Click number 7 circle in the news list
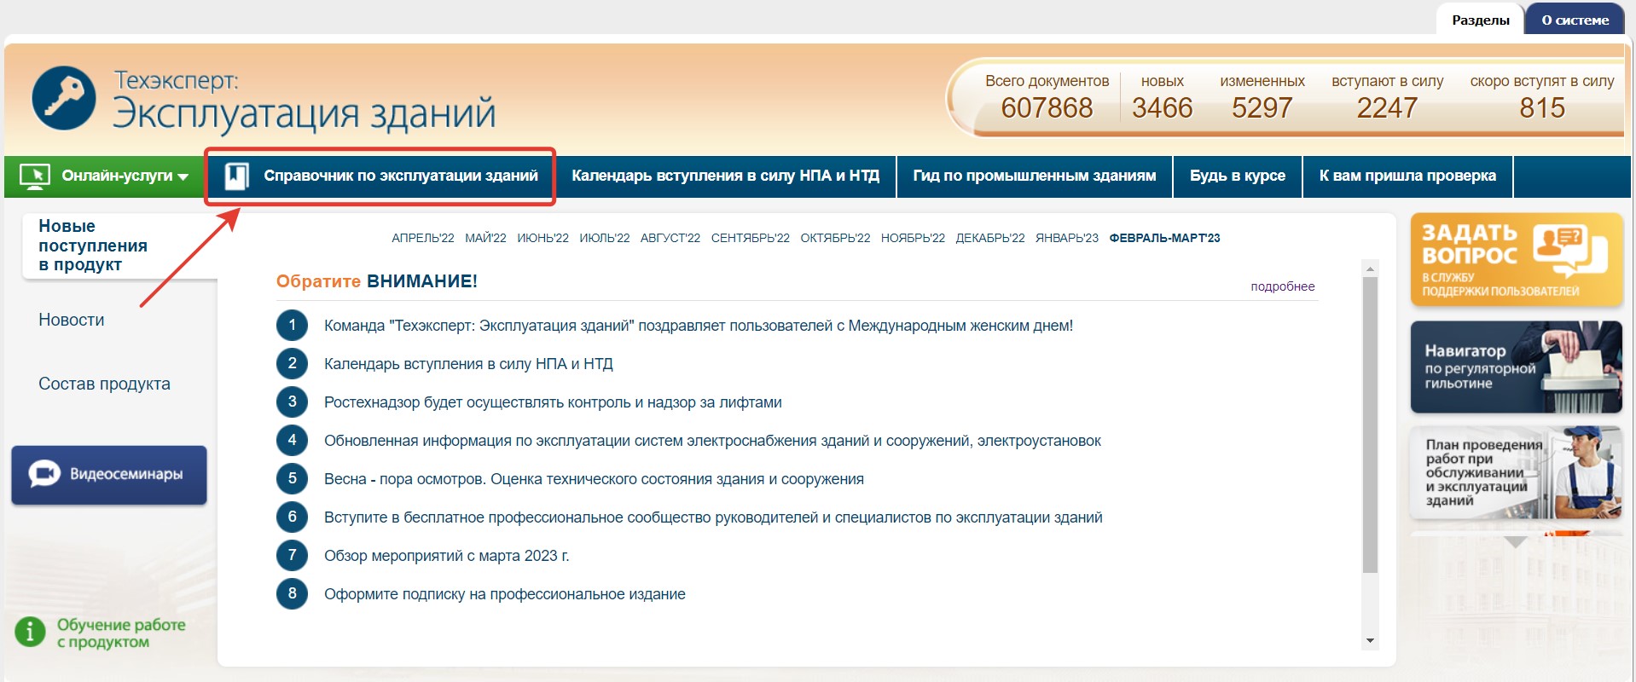The height and width of the screenshot is (682, 1636). pos(292,555)
